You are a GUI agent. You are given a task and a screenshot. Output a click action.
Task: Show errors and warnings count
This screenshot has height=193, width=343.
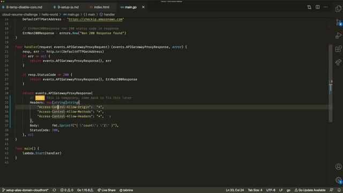(x=66, y=190)
